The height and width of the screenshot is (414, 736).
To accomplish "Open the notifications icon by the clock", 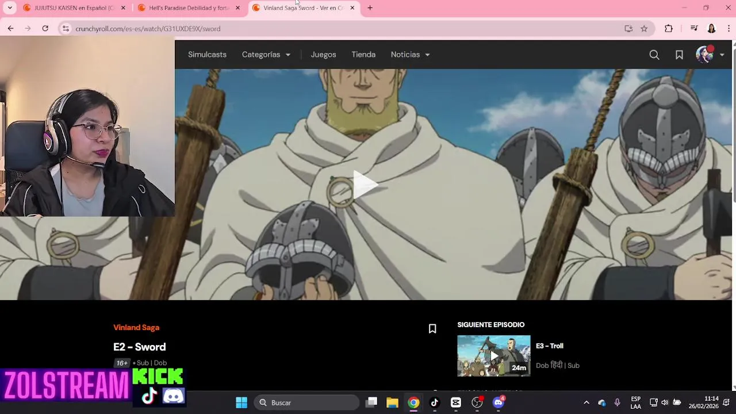I will [x=726, y=402].
